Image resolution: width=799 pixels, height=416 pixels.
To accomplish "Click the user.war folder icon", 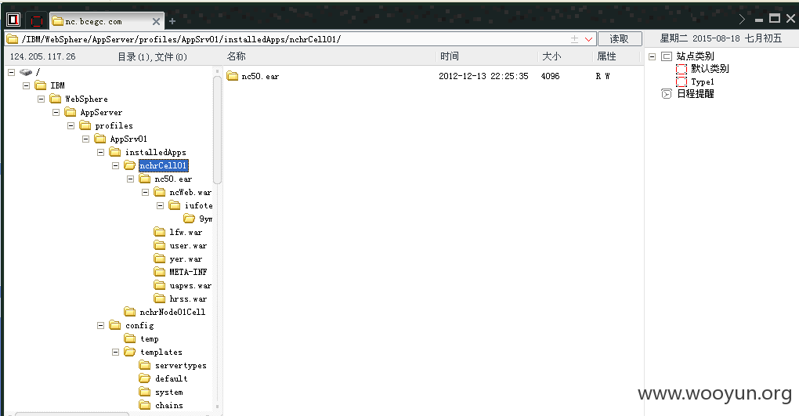I will click(160, 245).
